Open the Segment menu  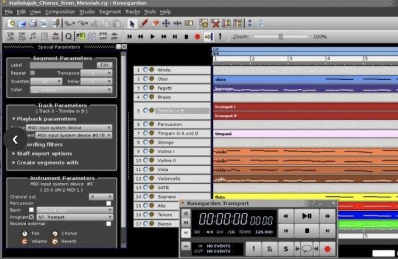coord(110,11)
